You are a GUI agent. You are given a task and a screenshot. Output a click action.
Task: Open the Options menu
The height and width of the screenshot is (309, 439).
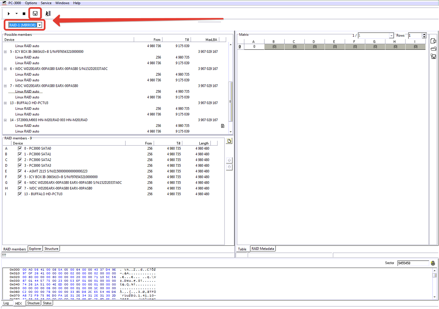pos(31,3)
